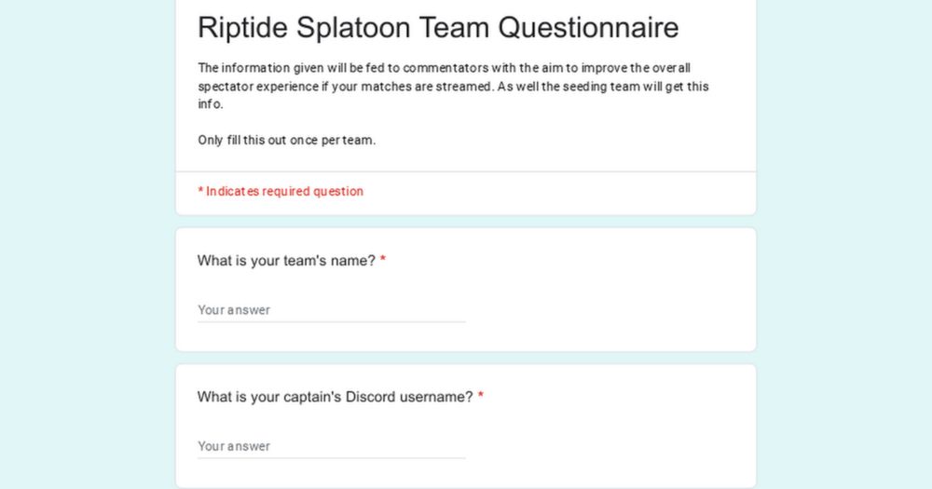This screenshot has width=932, height=489.
Task: Click the 'Indicates required question' notice
Action: click(x=281, y=191)
